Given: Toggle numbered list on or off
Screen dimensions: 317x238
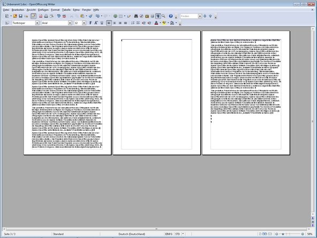Looking at the screenshot, I should [x=133, y=23].
